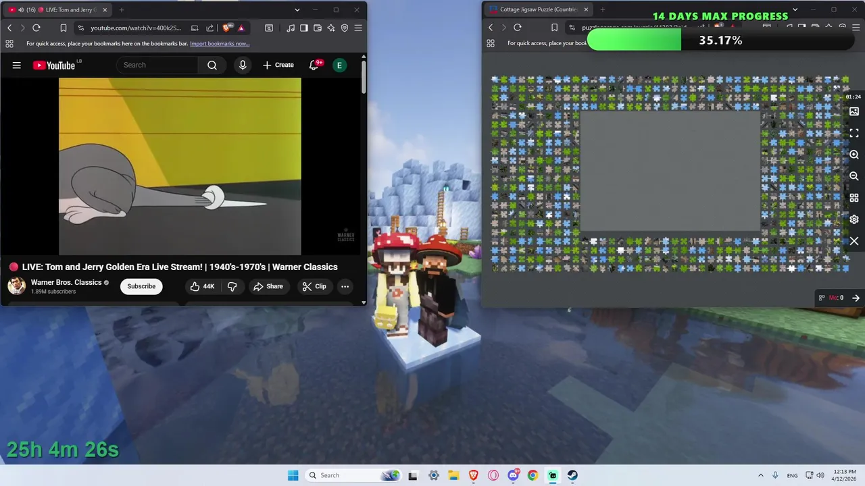The width and height of the screenshot is (865, 486).
Task: Toggle the sidebar panel in YouTube window
Action: click(304, 28)
